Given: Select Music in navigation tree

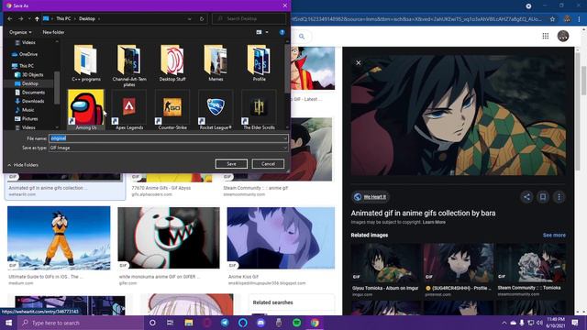Looking at the screenshot, I should click(x=25, y=110).
